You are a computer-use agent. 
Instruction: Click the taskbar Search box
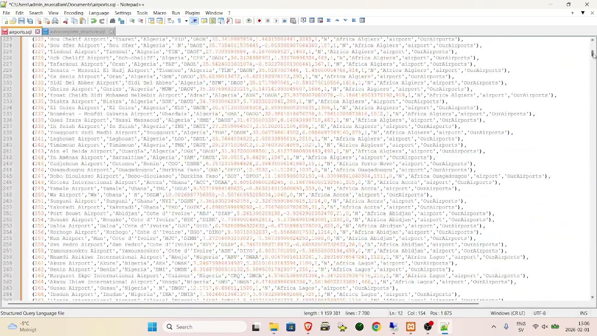pos(204,327)
